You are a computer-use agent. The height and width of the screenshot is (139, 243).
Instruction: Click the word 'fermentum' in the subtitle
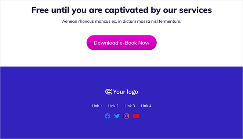click(170, 21)
